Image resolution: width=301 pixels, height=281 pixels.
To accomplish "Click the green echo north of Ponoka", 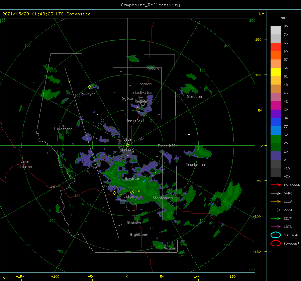I will pyautogui.click(x=133, y=58).
